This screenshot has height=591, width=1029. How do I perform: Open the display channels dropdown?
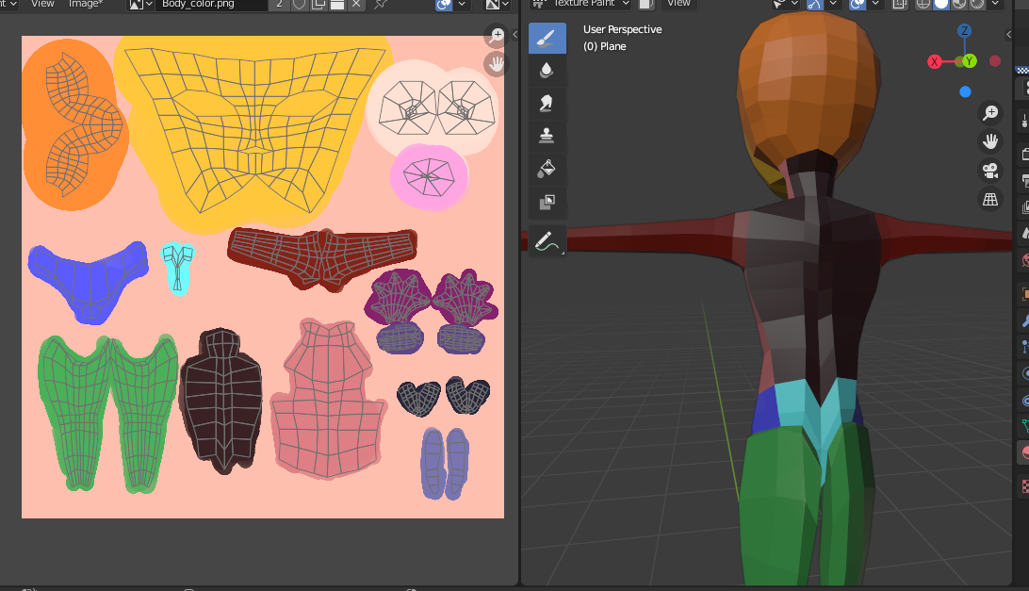pyautogui.click(x=498, y=4)
